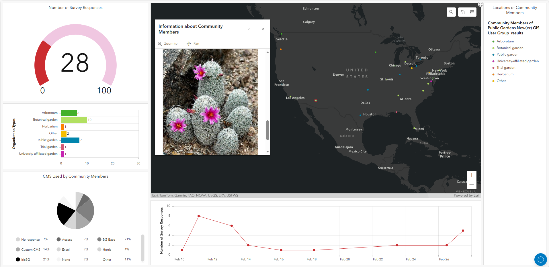The width and height of the screenshot is (549, 267).
Task: Click the Zoom to link in the popup
Action: point(168,44)
